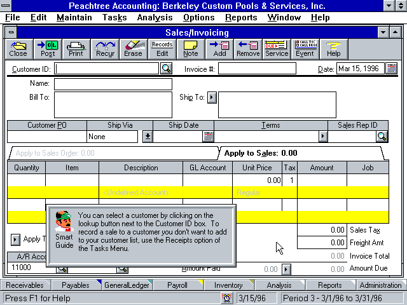
Task: Select the Apply to Sales tab
Action: [303, 153]
